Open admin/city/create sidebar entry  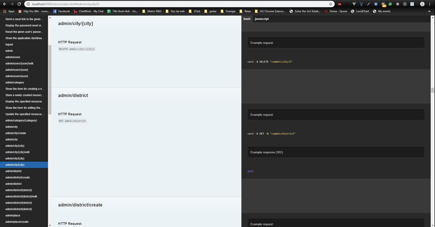pyautogui.click(x=24, y=133)
